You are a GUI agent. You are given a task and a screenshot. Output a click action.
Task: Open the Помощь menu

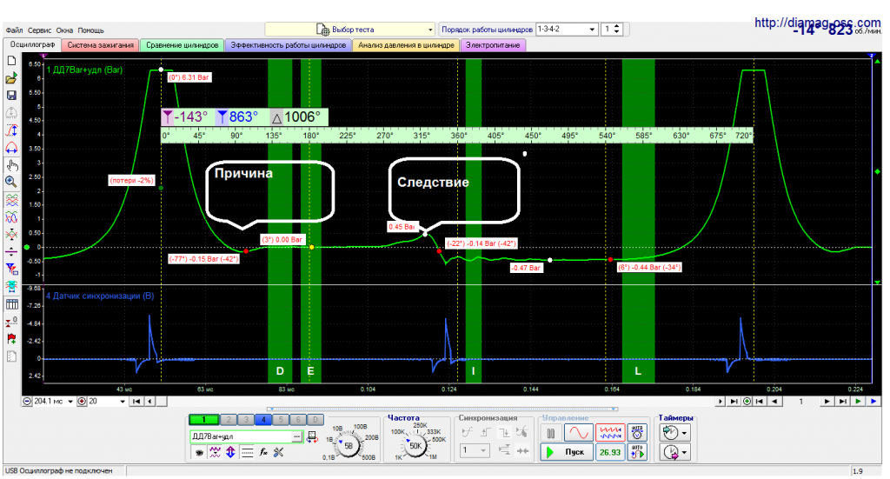90,30
